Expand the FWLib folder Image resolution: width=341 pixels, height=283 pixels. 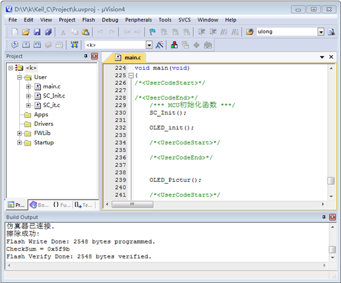20,133
